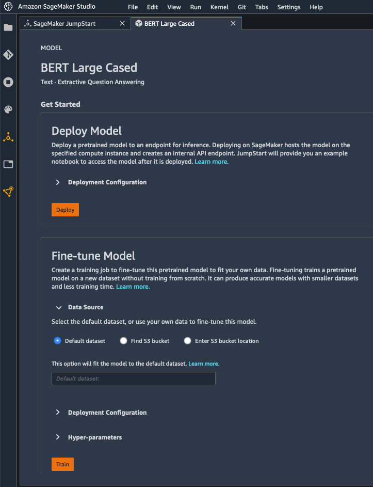This screenshot has height=487, width=373.
Task: Open the File menu
Action: (133, 7)
